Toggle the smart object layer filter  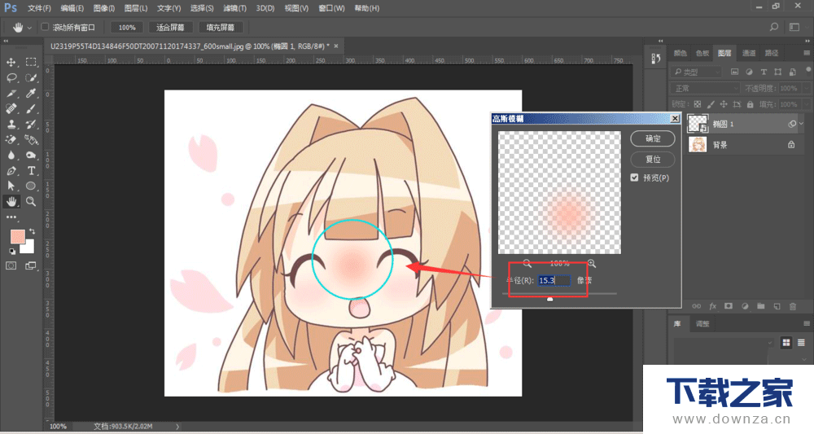point(792,72)
